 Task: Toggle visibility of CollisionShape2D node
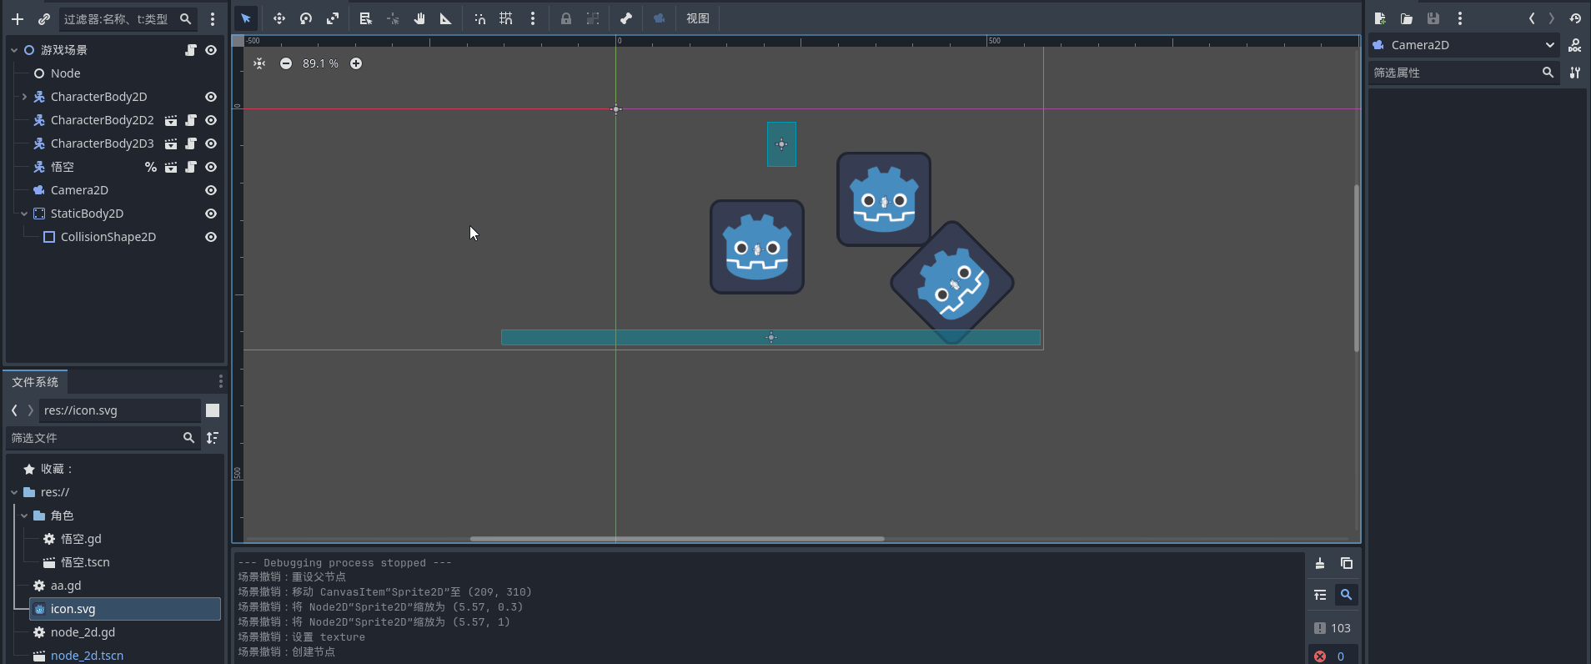[211, 237]
